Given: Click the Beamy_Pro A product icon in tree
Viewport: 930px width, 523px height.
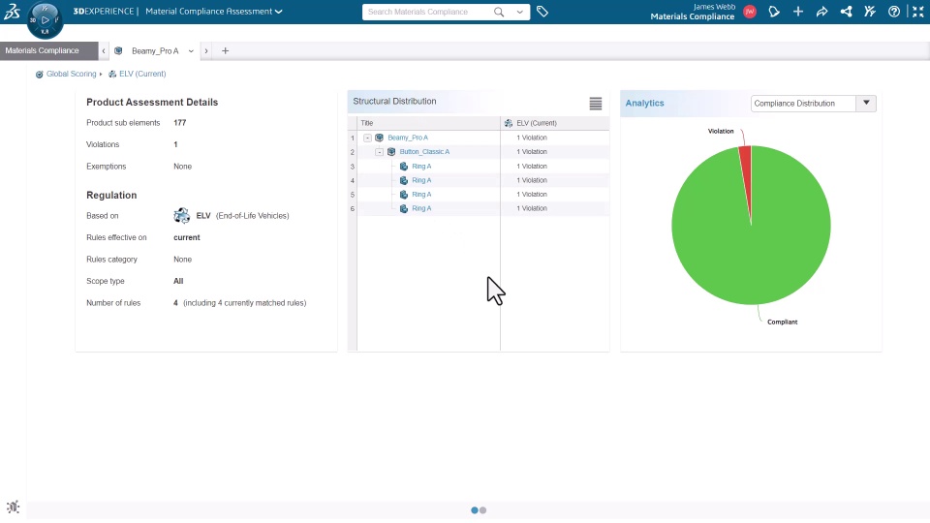Looking at the screenshot, I should click(x=380, y=138).
